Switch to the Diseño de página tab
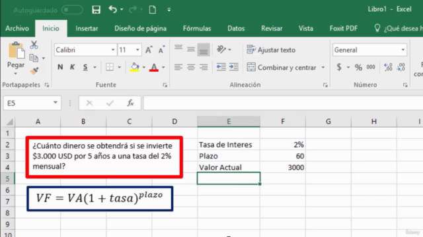Viewport: 423px width, 237px height. pos(140,28)
